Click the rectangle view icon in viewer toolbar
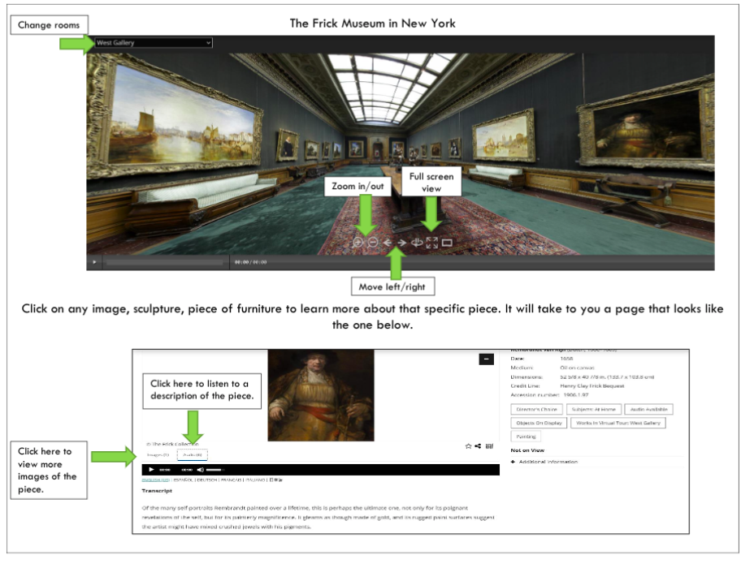Screen dimensions: 754x568 pos(447,243)
